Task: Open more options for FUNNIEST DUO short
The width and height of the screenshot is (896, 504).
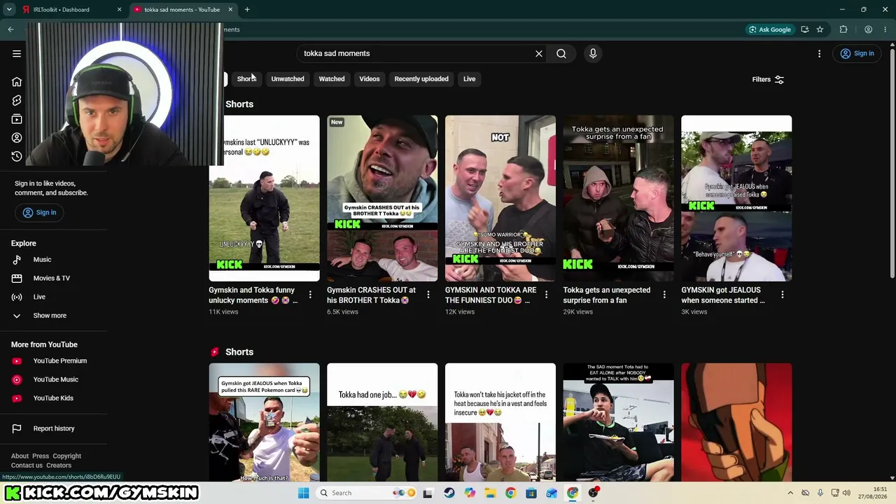Action: (x=546, y=295)
